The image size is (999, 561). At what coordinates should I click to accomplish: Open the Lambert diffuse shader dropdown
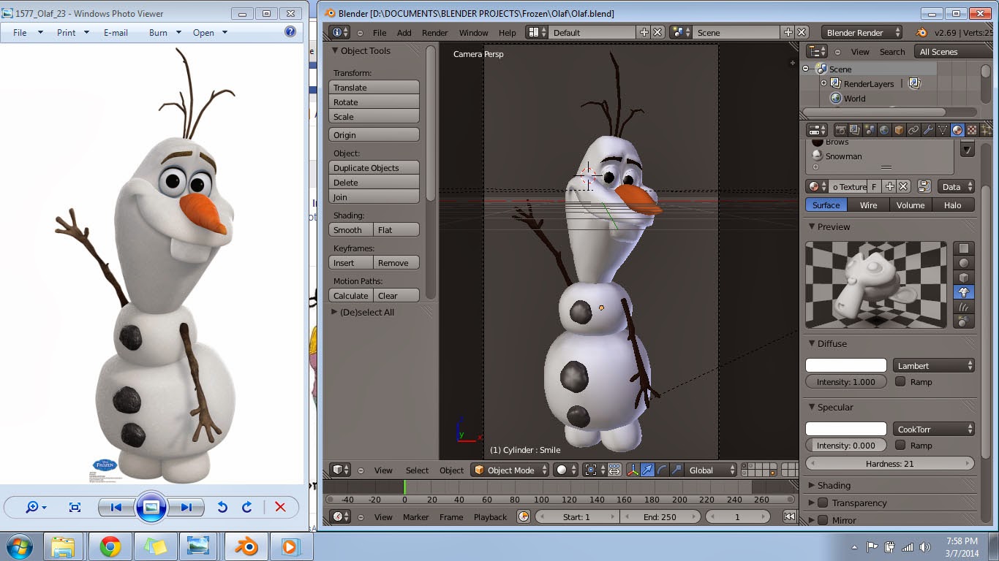[934, 365]
